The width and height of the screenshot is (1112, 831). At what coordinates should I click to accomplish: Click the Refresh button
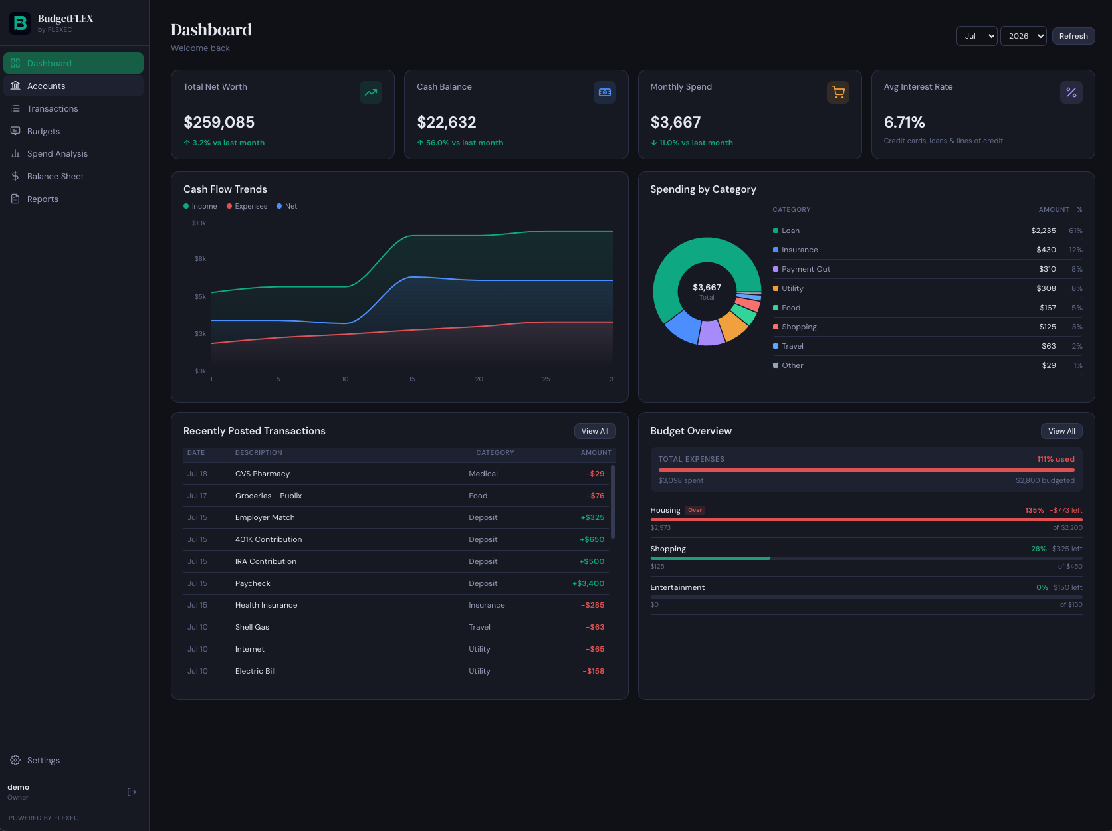1073,36
